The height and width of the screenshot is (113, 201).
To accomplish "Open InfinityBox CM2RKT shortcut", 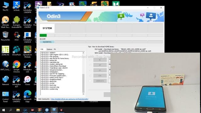I will click(x=27, y=22).
